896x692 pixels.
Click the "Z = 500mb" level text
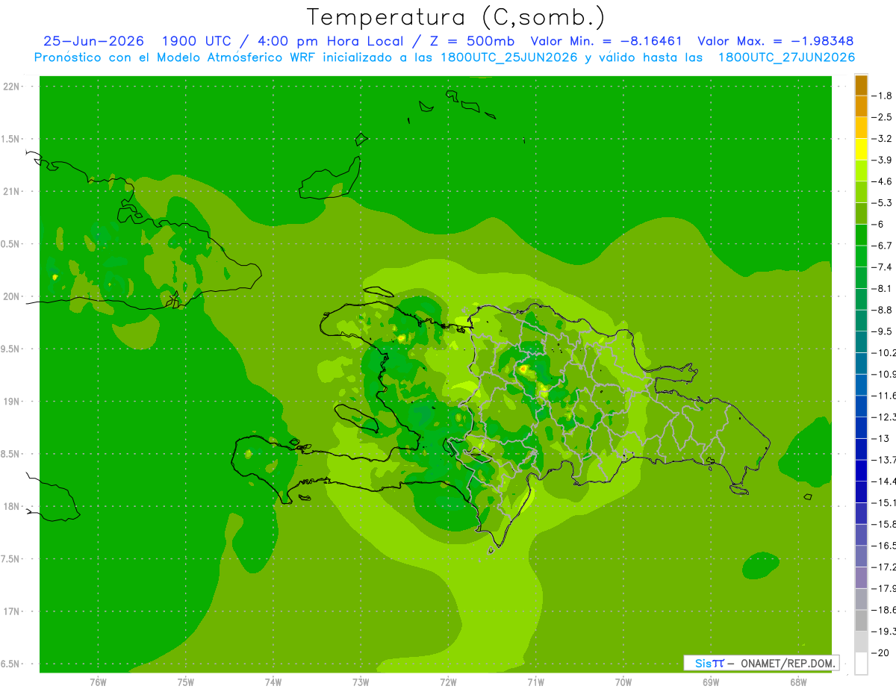[x=468, y=41]
